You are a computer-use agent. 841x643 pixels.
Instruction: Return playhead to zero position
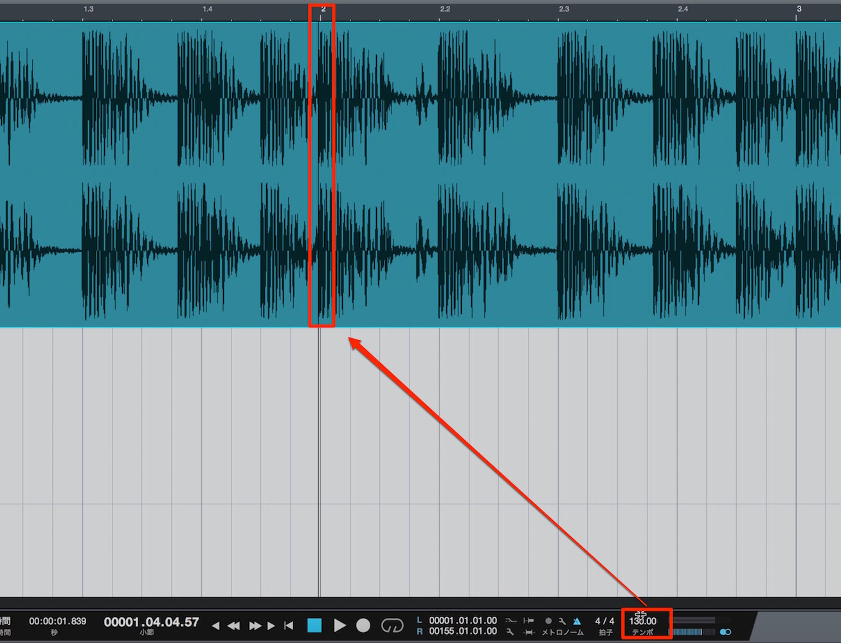289,625
